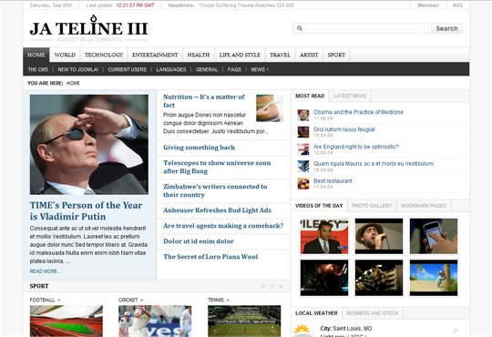This screenshot has width=492, height=337.
Task: Open the Health menu item
Action: (199, 55)
